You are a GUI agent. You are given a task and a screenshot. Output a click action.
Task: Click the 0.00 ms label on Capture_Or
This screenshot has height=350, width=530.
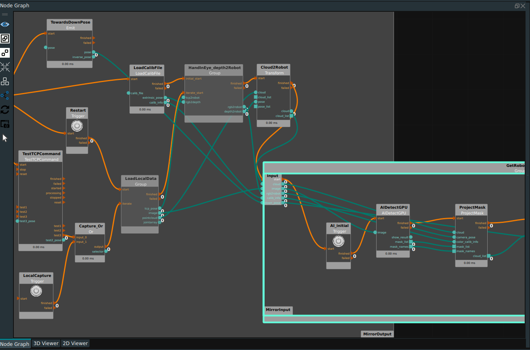coord(88,258)
